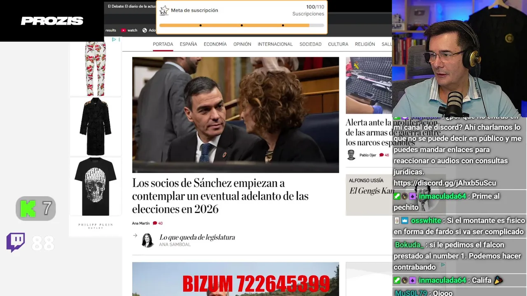Click chat username osswhite
Viewport: 527px width, 296px height.
click(x=426, y=221)
